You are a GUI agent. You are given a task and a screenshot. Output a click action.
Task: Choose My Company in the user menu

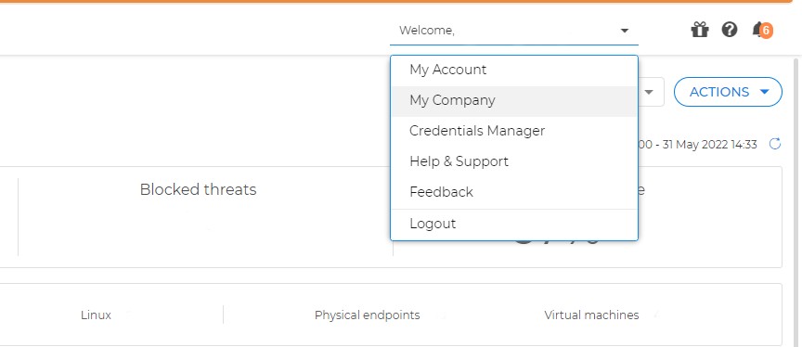pyautogui.click(x=514, y=100)
